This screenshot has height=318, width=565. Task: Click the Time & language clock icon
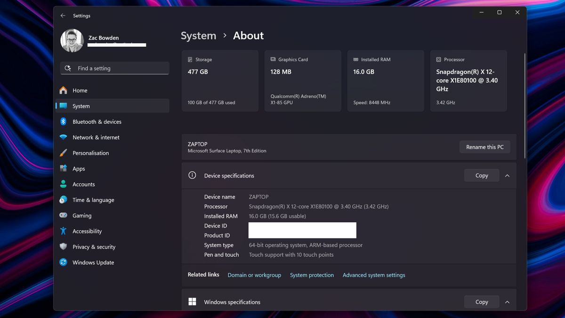pos(63,200)
